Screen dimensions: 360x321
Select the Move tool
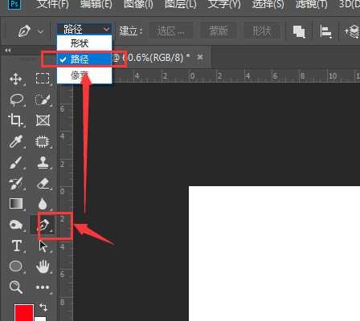(16, 79)
